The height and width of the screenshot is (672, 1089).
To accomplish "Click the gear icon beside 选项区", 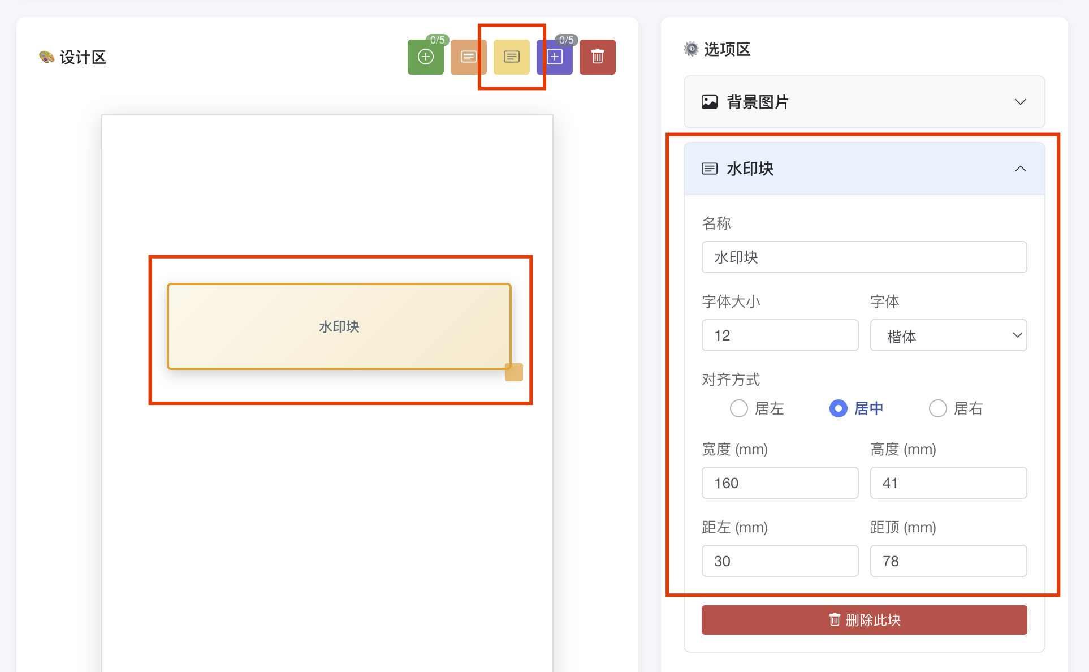I will pos(691,49).
